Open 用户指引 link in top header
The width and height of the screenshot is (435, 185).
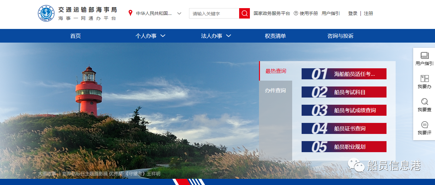coord(331,13)
